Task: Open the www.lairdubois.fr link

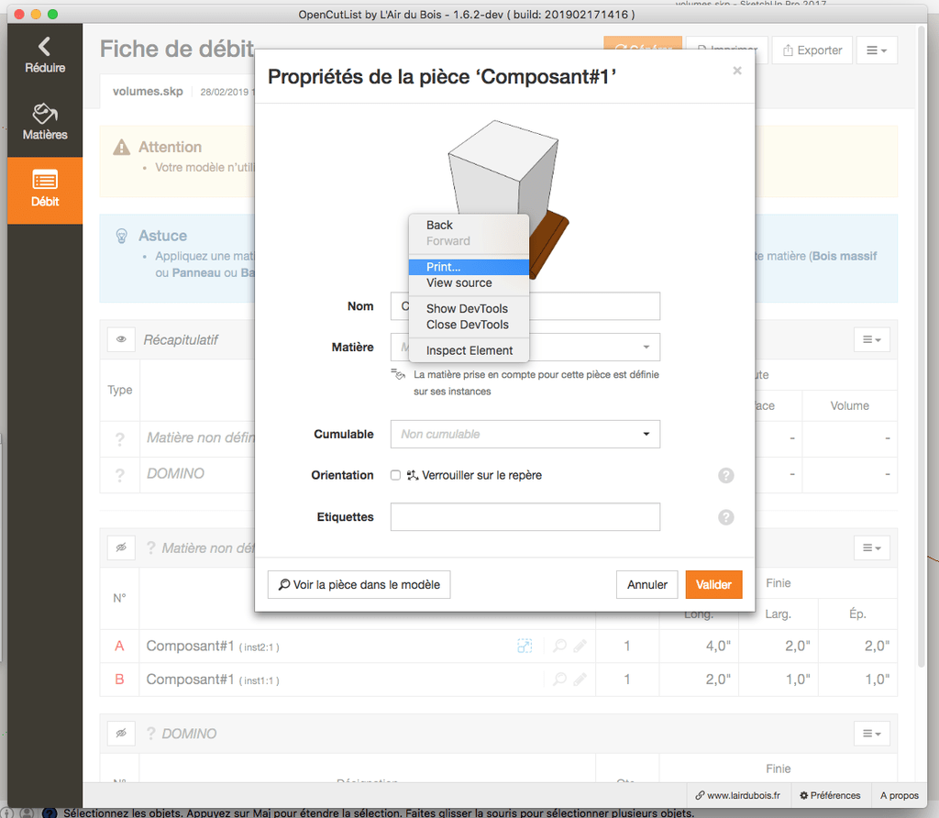Action: click(738, 795)
